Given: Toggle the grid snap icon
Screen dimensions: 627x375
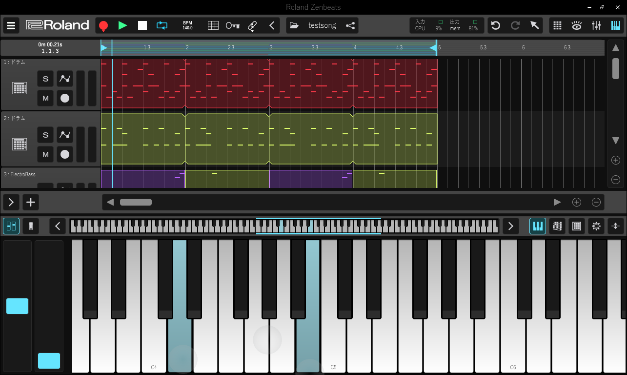Looking at the screenshot, I should click(x=213, y=25).
